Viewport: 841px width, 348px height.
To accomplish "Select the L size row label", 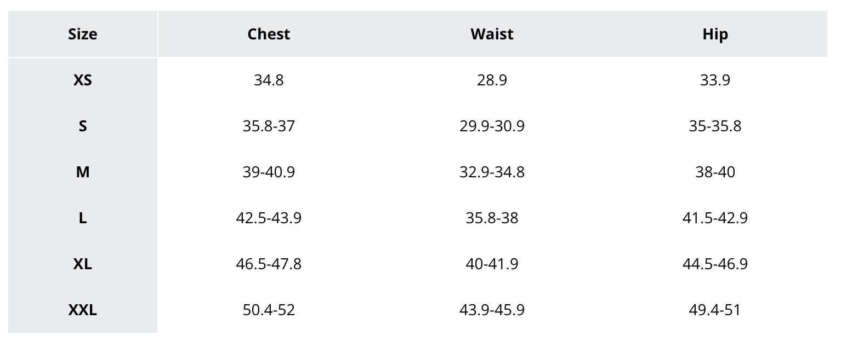I will point(83,218).
